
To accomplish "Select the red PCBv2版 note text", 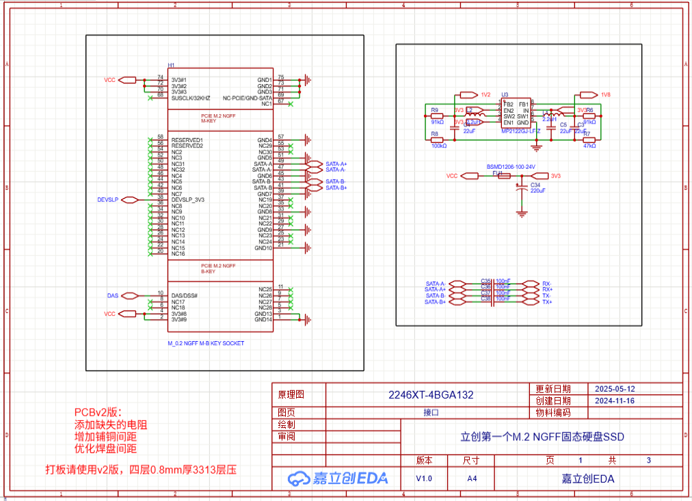I will pyautogui.click(x=98, y=412).
